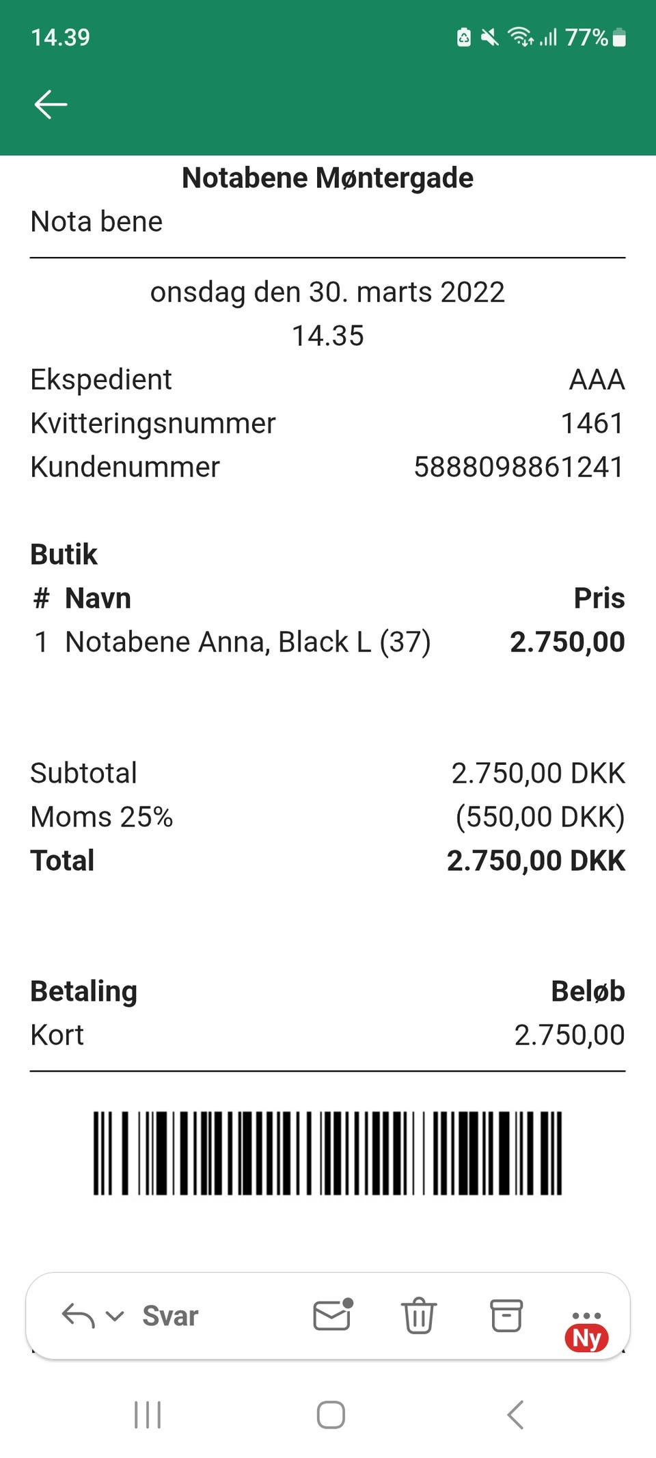Screen dimensions: 656x1458
Task: Archive the email with box icon
Action: (506, 1315)
